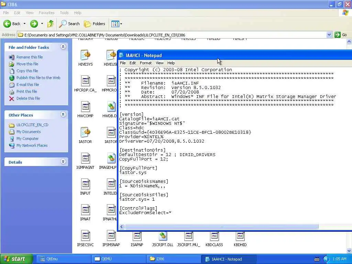Expand the Address bar dropdown

click(329, 35)
